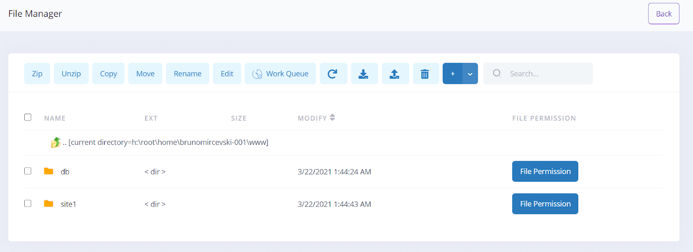693x252 pixels.
Task: Click the parent directory up-arrow icon
Action: 55,142
